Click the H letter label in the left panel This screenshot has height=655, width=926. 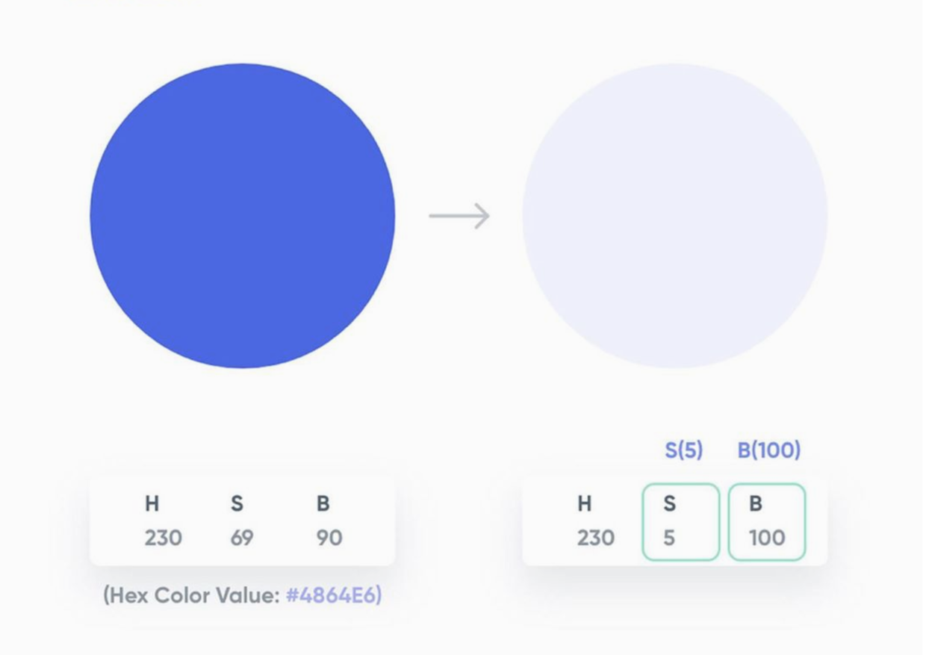coord(152,504)
